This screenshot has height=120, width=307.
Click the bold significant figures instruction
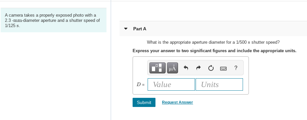coord(214,51)
